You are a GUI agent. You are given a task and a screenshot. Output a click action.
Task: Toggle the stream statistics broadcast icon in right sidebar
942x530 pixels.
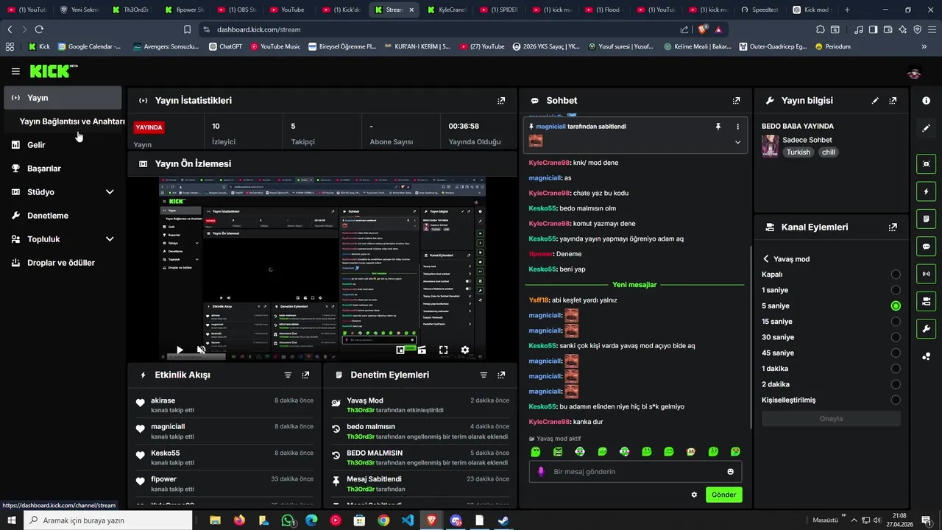click(x=926, y=274)
